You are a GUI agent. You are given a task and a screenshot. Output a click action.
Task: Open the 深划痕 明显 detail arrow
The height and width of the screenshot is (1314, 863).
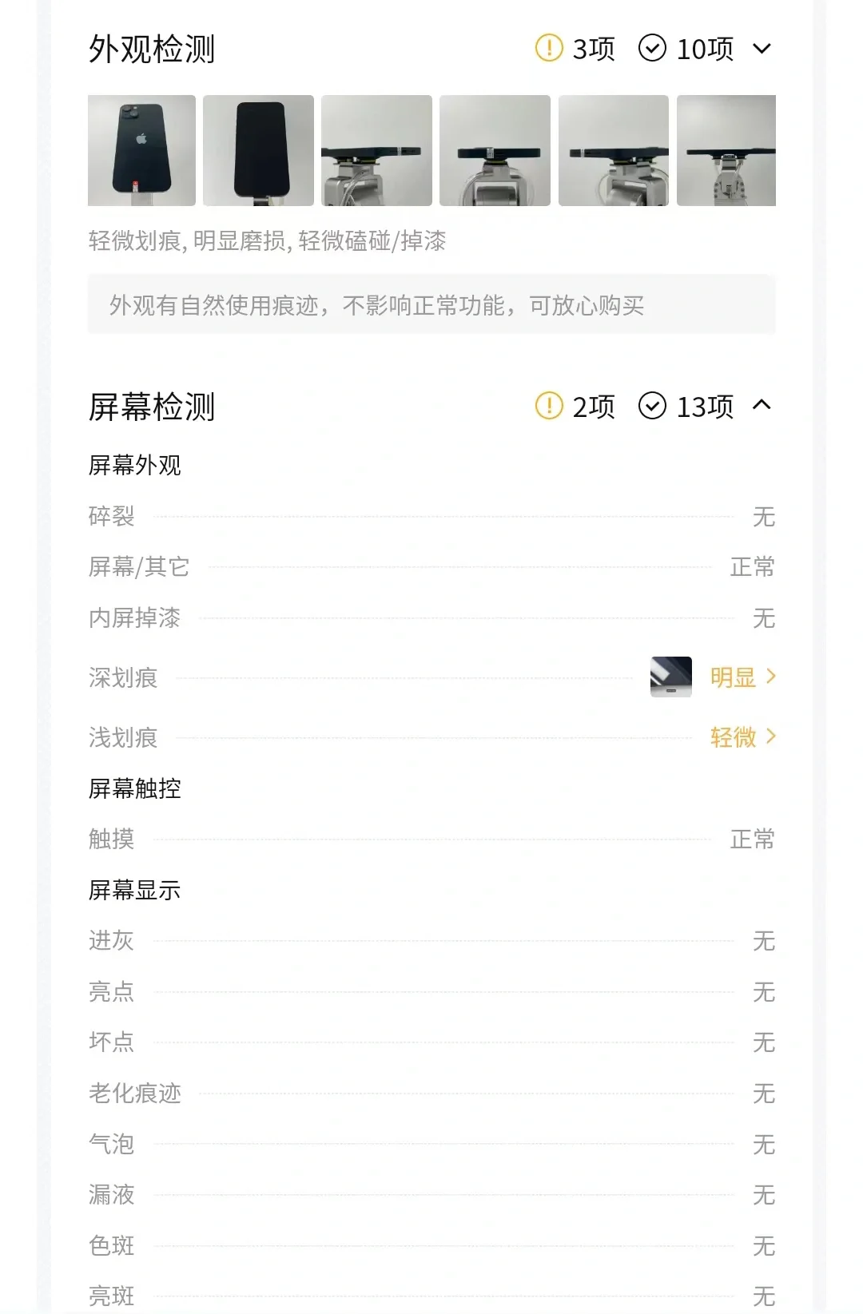pos(771,677)
